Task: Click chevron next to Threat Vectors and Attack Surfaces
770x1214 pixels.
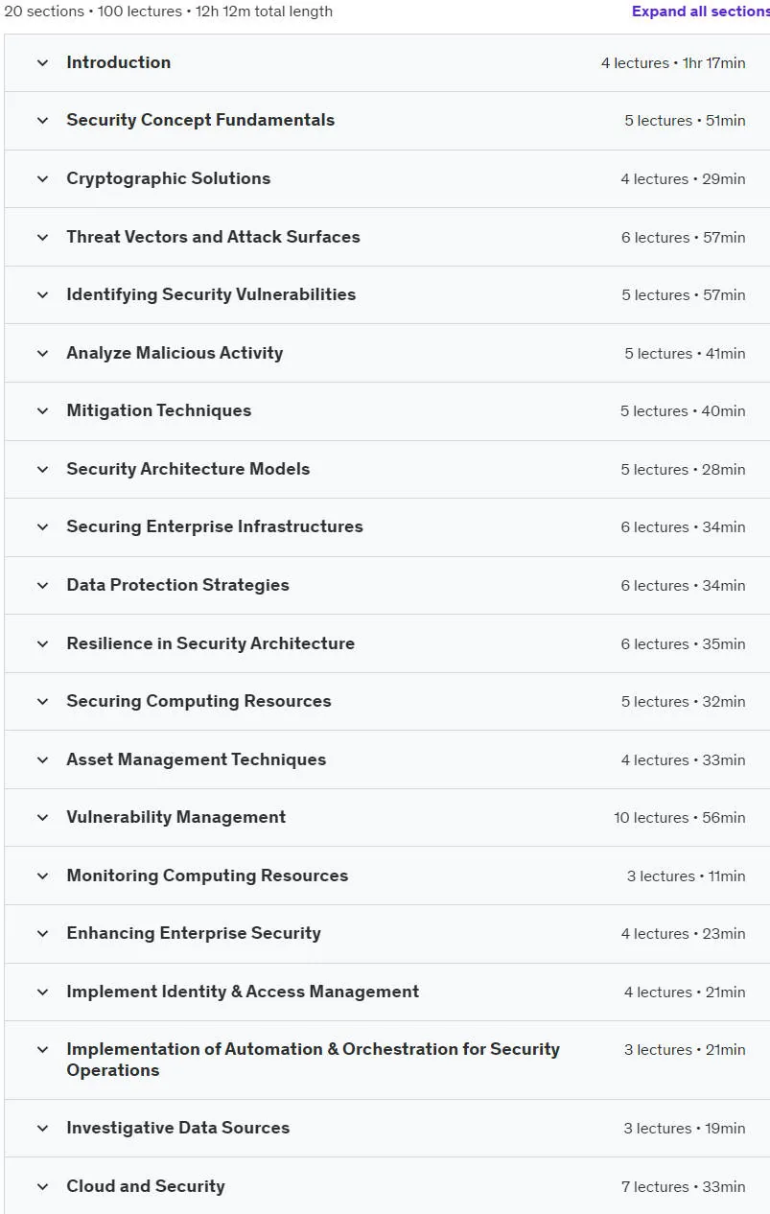Action: (x=42, y=238)
